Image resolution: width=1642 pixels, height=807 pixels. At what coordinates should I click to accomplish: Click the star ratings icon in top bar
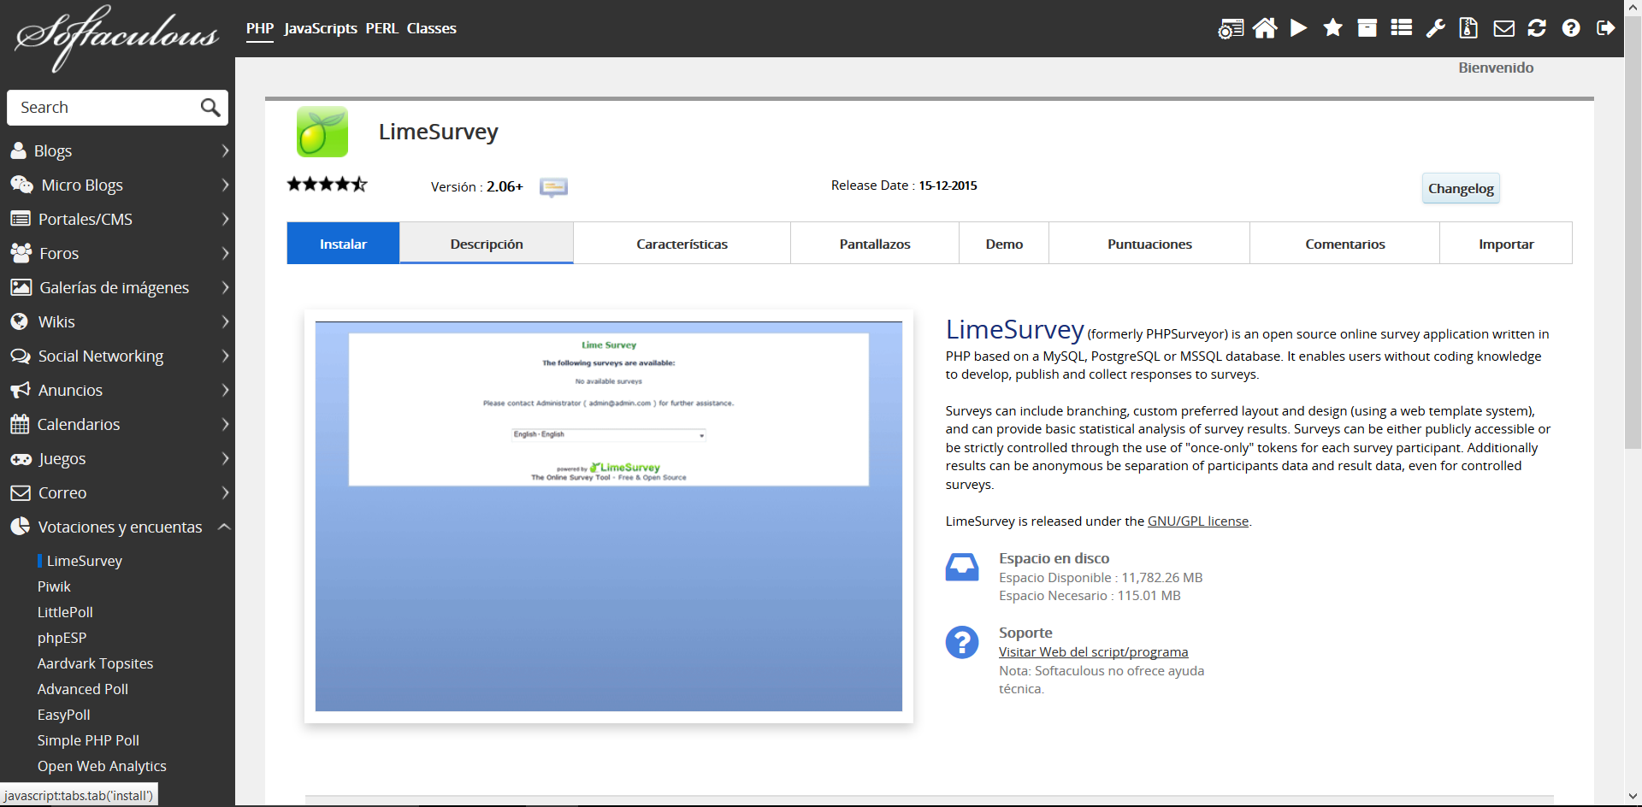click(x=1332, y=28)
